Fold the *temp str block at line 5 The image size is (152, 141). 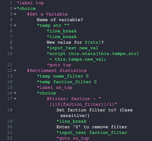click(15, 25)
